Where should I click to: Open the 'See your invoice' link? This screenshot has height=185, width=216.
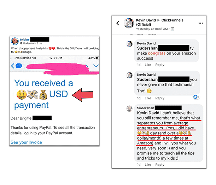pyautogui.click(x=26, y=142)
